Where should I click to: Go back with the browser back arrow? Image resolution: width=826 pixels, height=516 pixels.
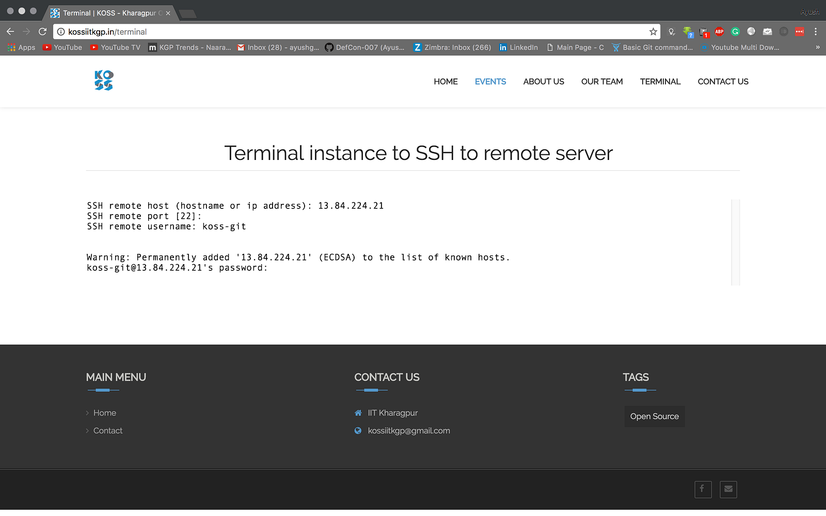tap(10, 31)
